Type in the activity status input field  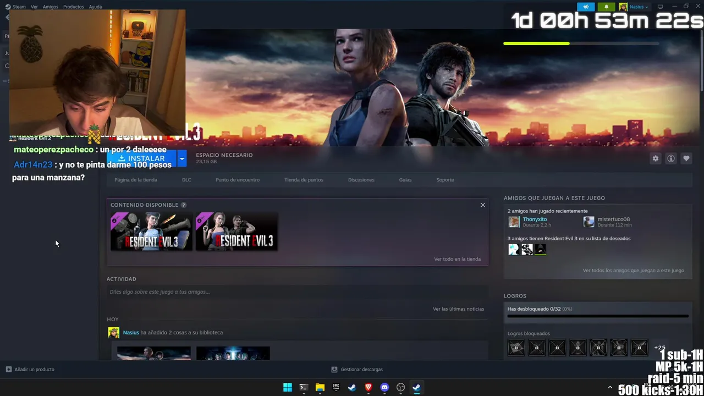pos(297,292)
